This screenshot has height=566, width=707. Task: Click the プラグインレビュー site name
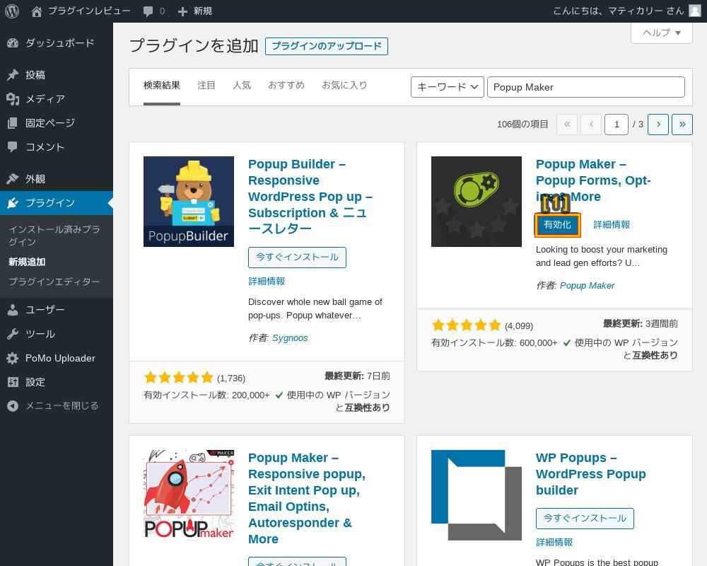(89, 11)
